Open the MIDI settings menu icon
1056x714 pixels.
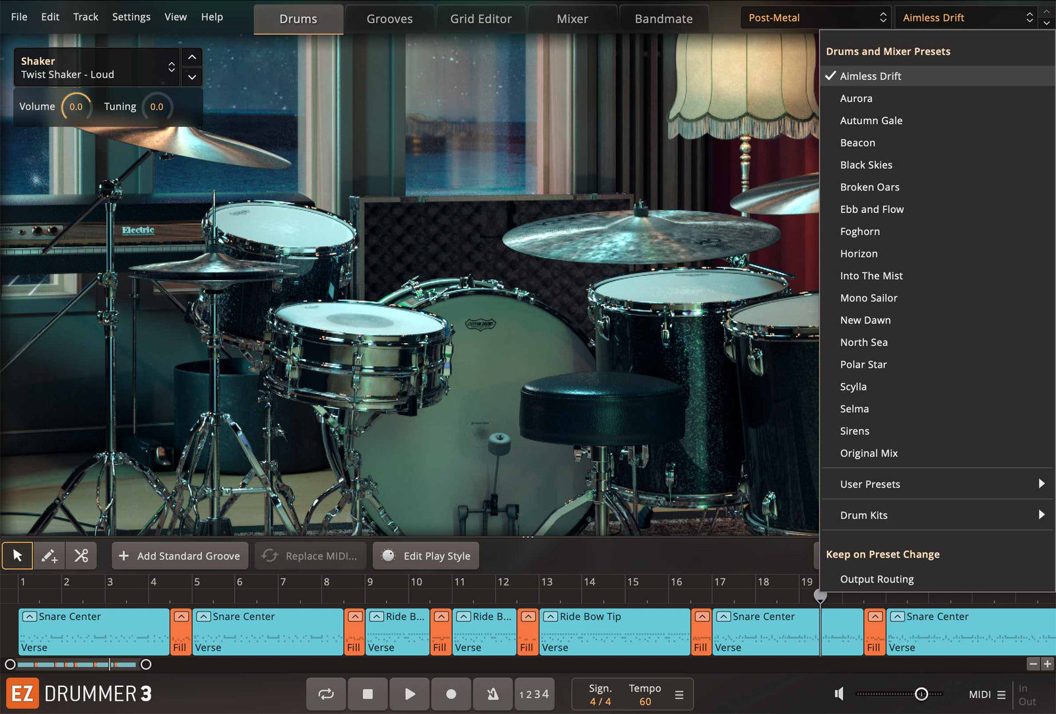click(x=1001, y=695)
